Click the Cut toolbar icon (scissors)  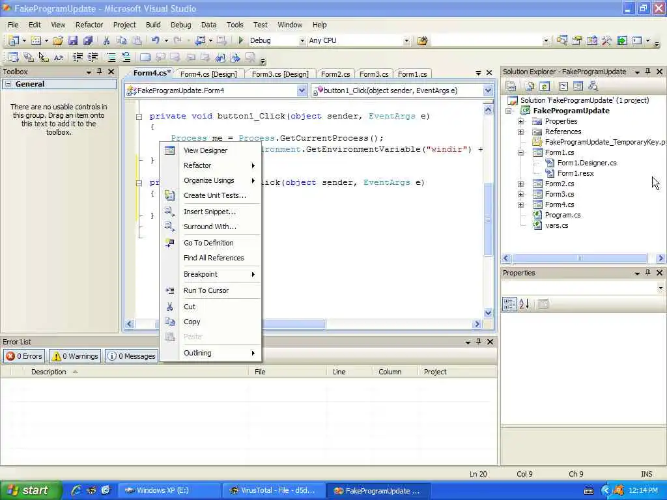(x=106, y=40)
